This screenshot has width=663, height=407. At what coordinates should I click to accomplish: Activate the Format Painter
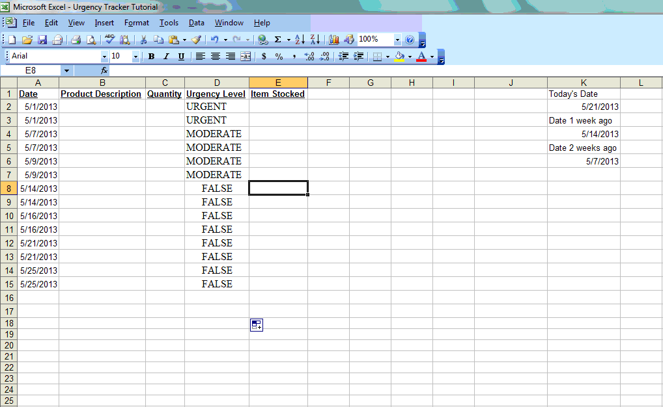pos(196,40)
